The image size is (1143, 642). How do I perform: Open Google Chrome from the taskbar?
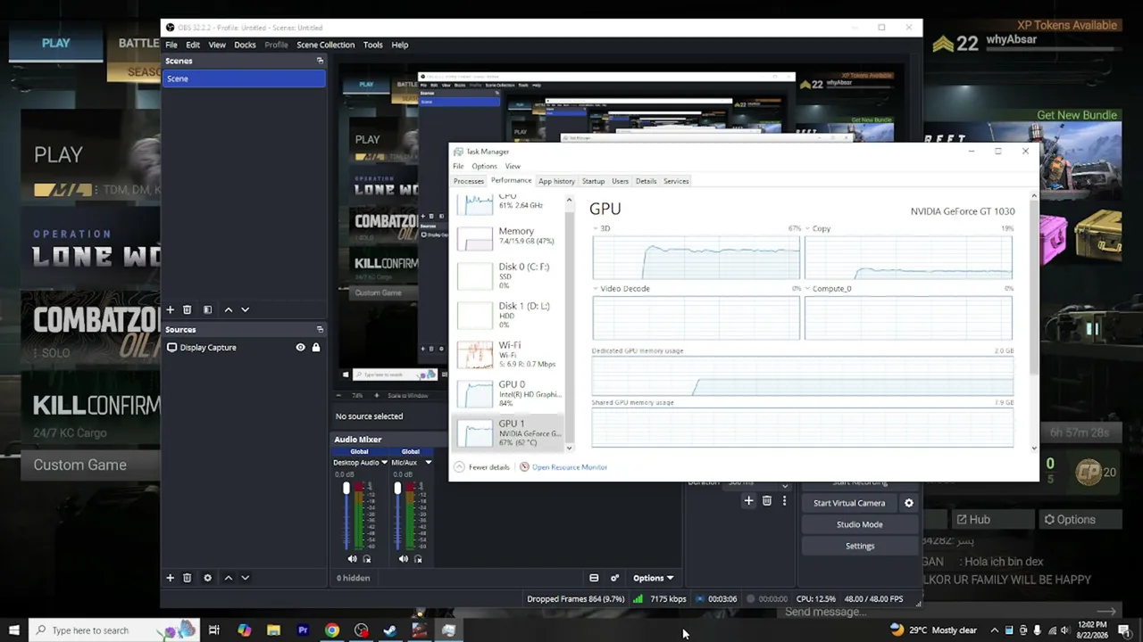point(332,630)
